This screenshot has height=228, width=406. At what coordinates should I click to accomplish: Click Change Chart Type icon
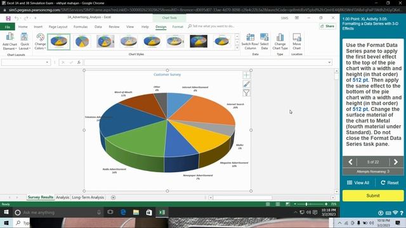point(280,41)
